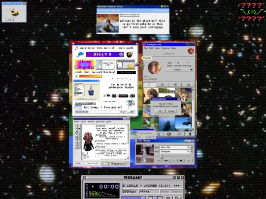Click fast-forward button in CD Player

166,160
